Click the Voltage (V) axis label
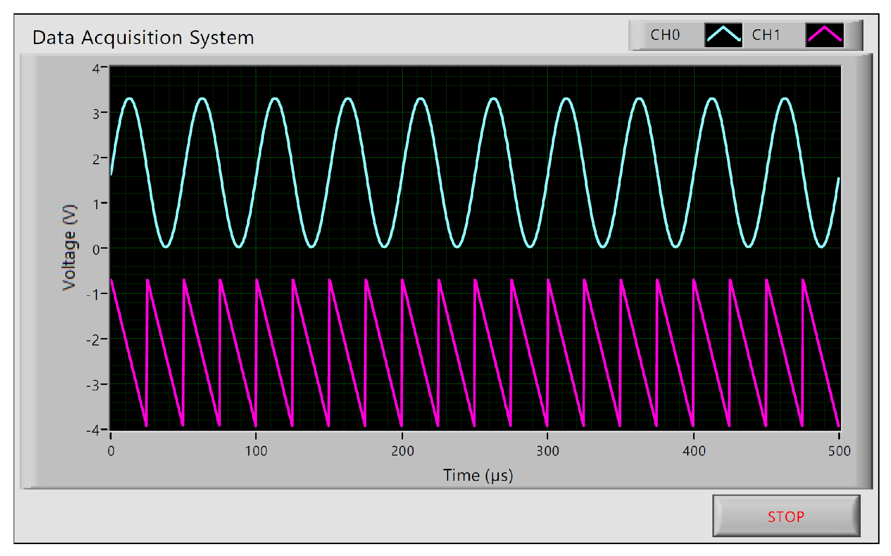The width and height of the screenshot is (891, 556). (69, 247)
